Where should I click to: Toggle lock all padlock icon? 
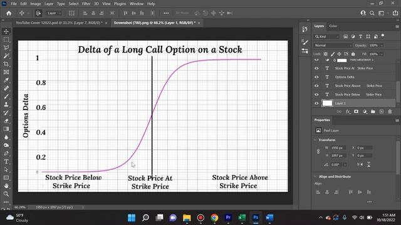[353, 54]
